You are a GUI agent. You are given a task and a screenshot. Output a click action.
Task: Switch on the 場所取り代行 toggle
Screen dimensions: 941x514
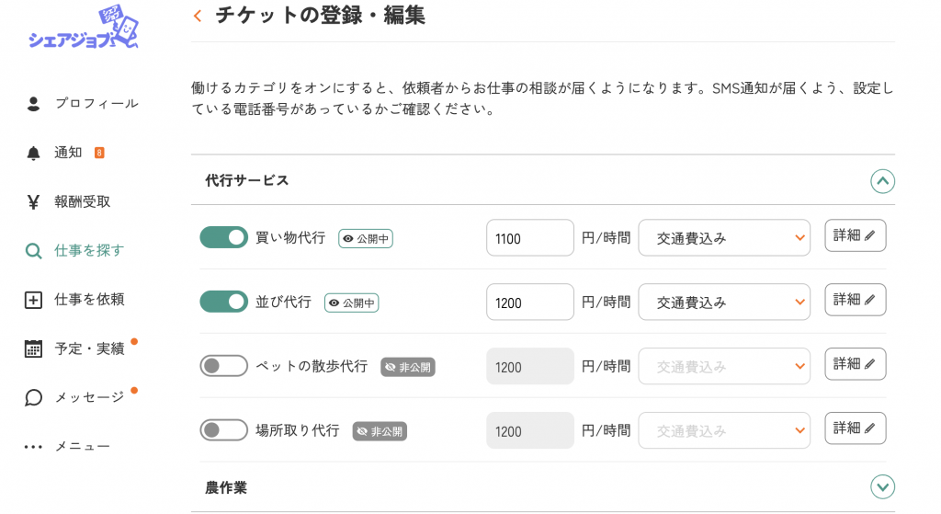224,430
